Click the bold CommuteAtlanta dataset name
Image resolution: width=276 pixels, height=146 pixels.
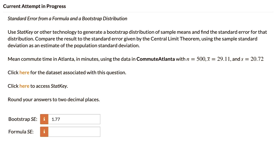pos(156,59)
